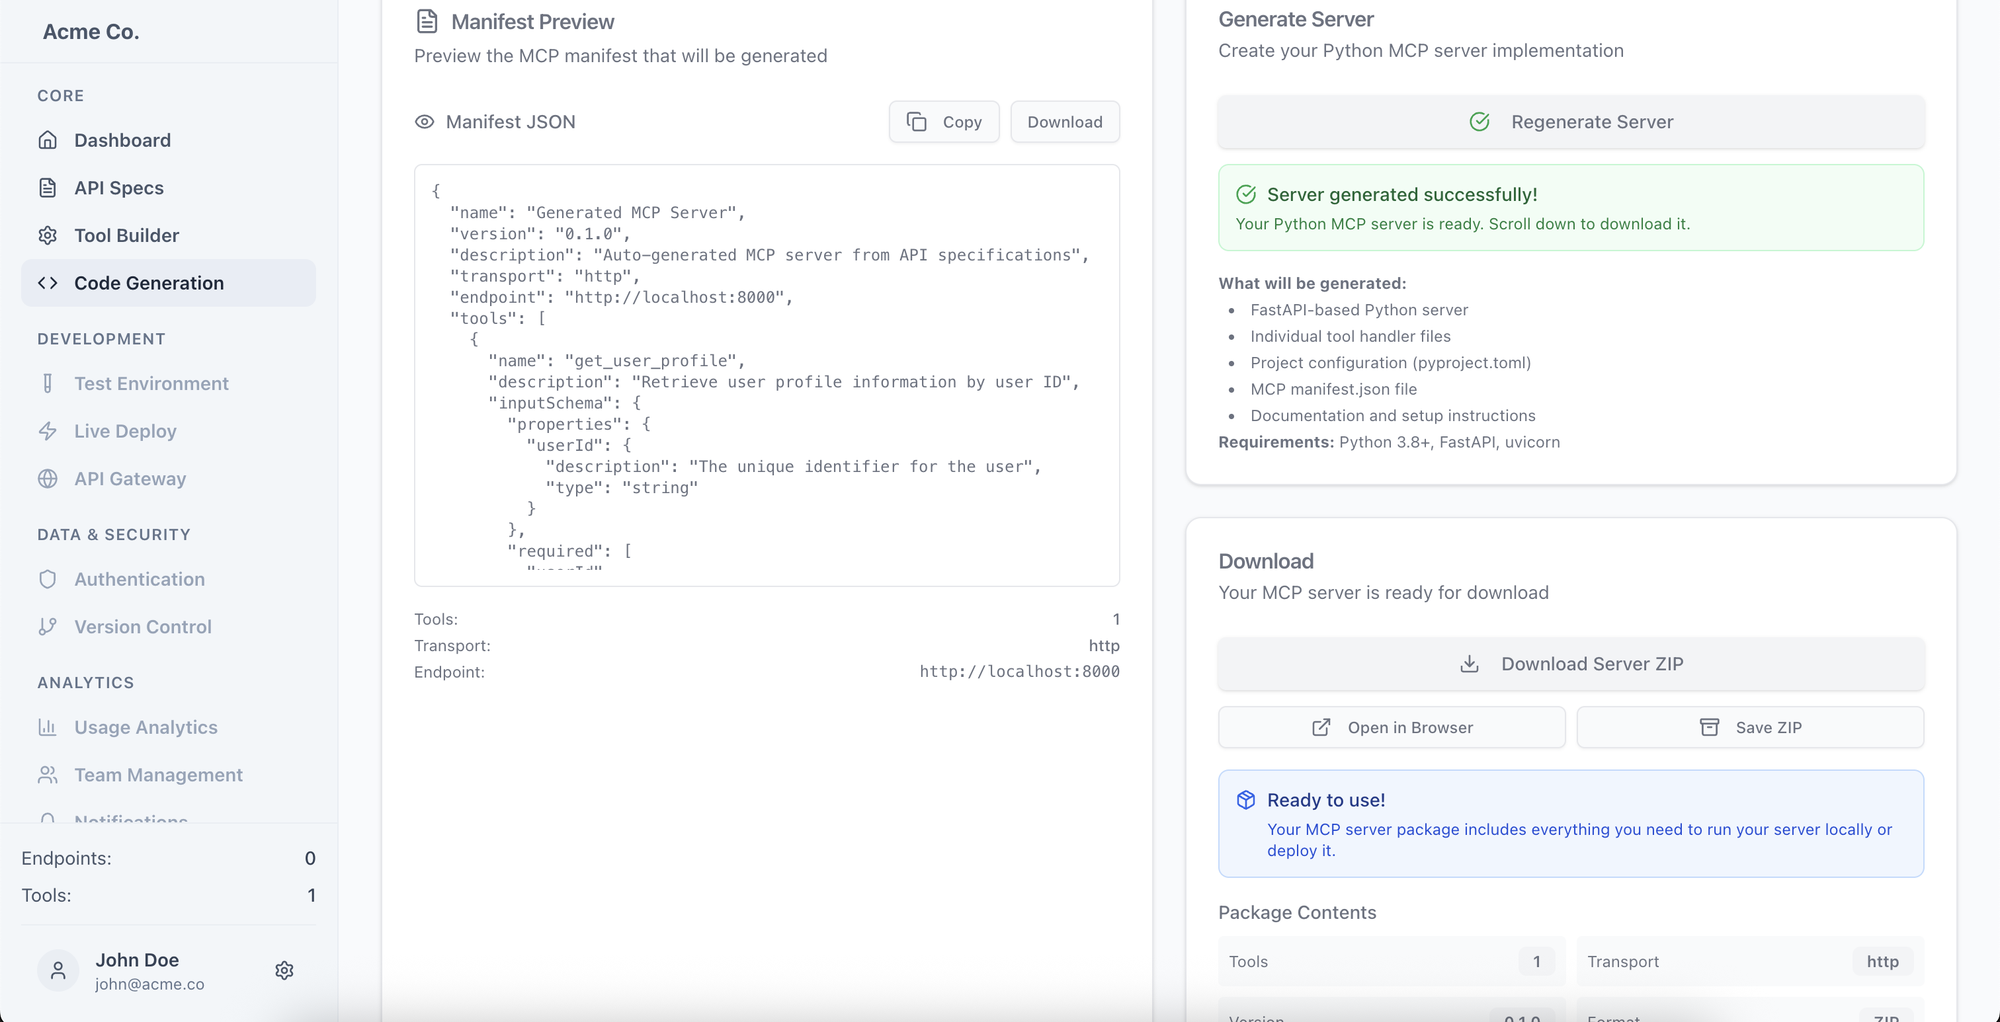Open Usage Analytics section
2000x1022 pixels.
[146, 727]
